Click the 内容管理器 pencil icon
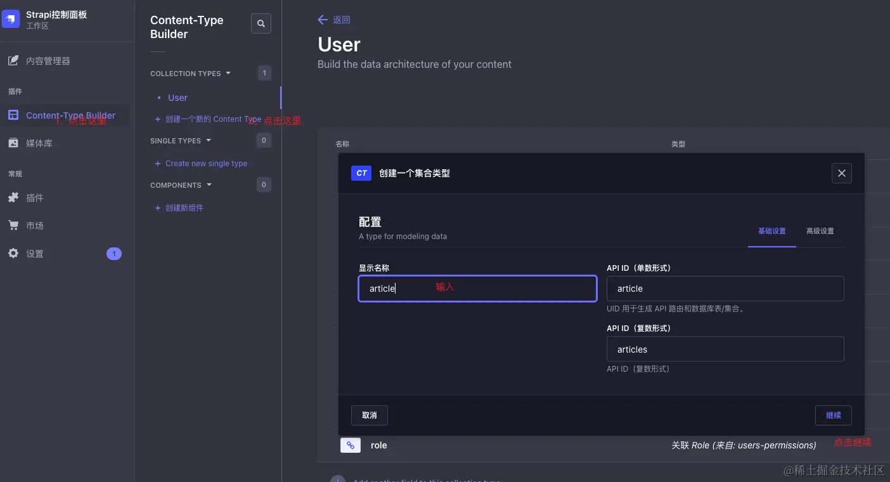 click(13, 61)
